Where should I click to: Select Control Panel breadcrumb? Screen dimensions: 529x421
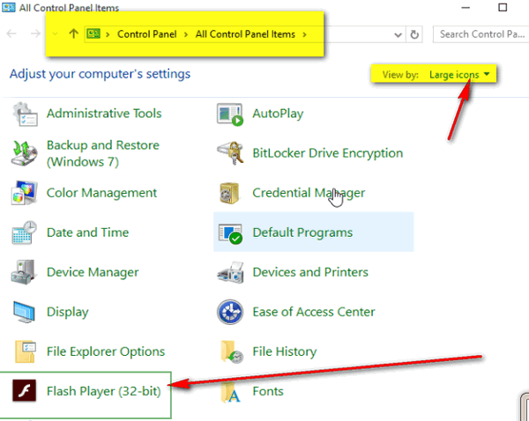[x=146, y=34]
